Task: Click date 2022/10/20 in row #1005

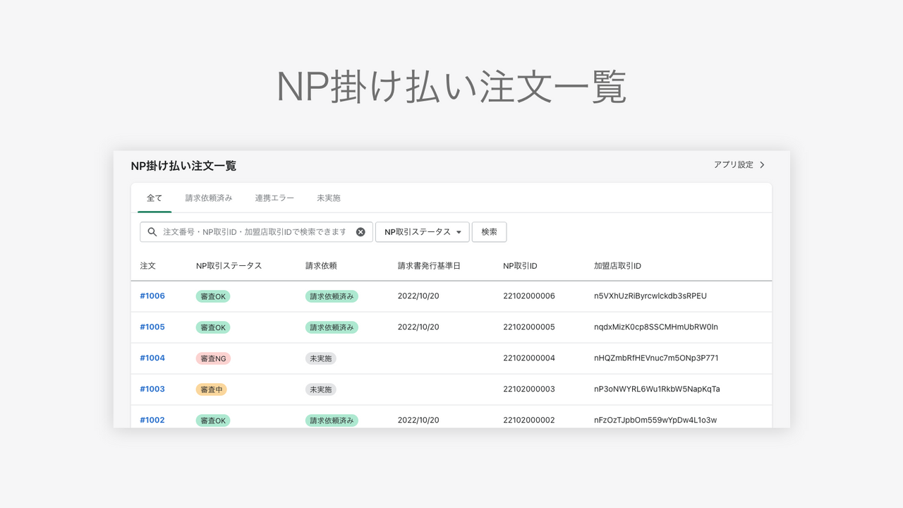Action: tap(418, 327)
